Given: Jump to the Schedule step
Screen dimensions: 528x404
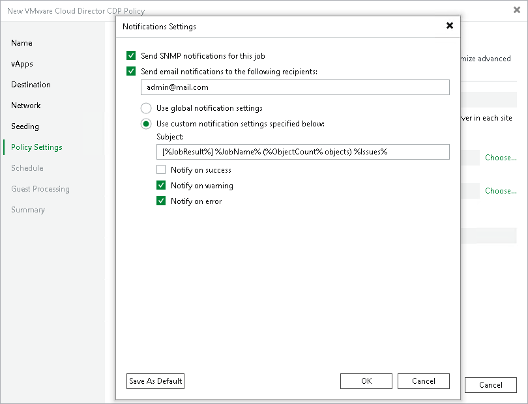Looking at the screenshot, I should pyautogui.click(x=27, y=168).
